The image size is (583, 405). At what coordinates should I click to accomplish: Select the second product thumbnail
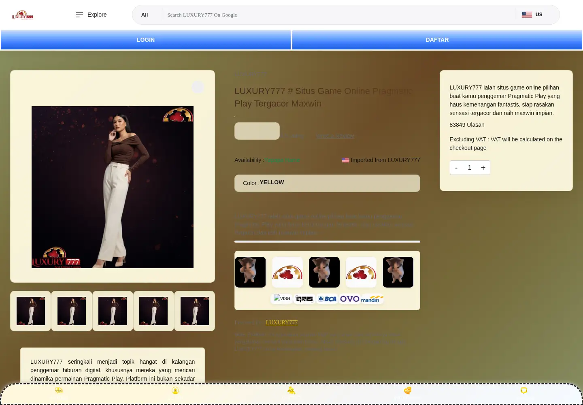(72, 311)
